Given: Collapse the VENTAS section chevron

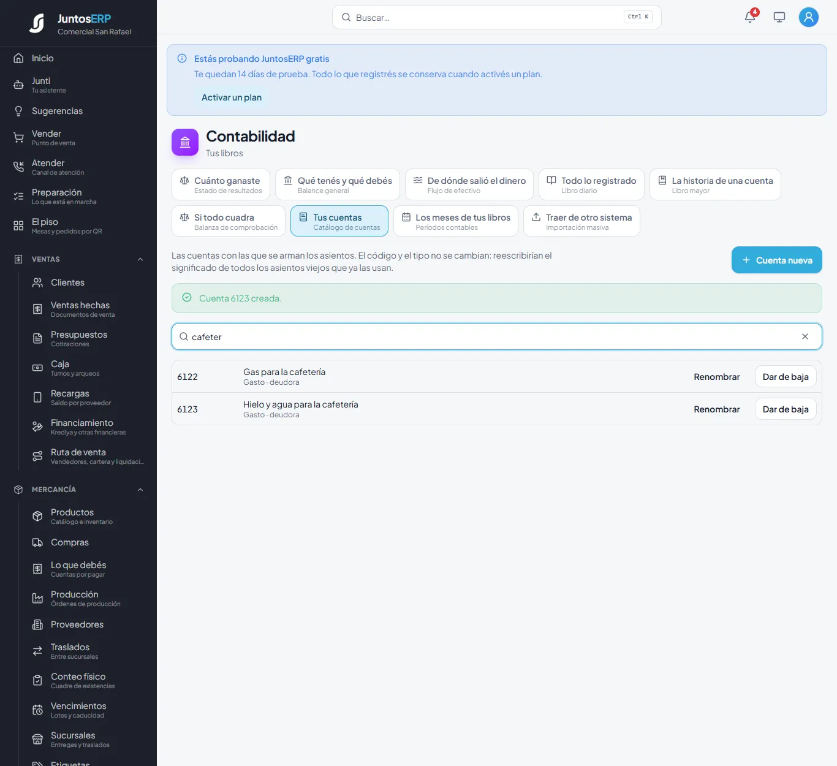Looking at the screenshot, I should 140,259.
